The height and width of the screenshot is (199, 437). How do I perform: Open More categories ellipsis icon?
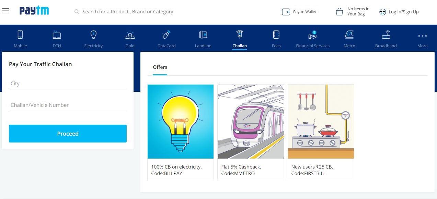[422, 36]
